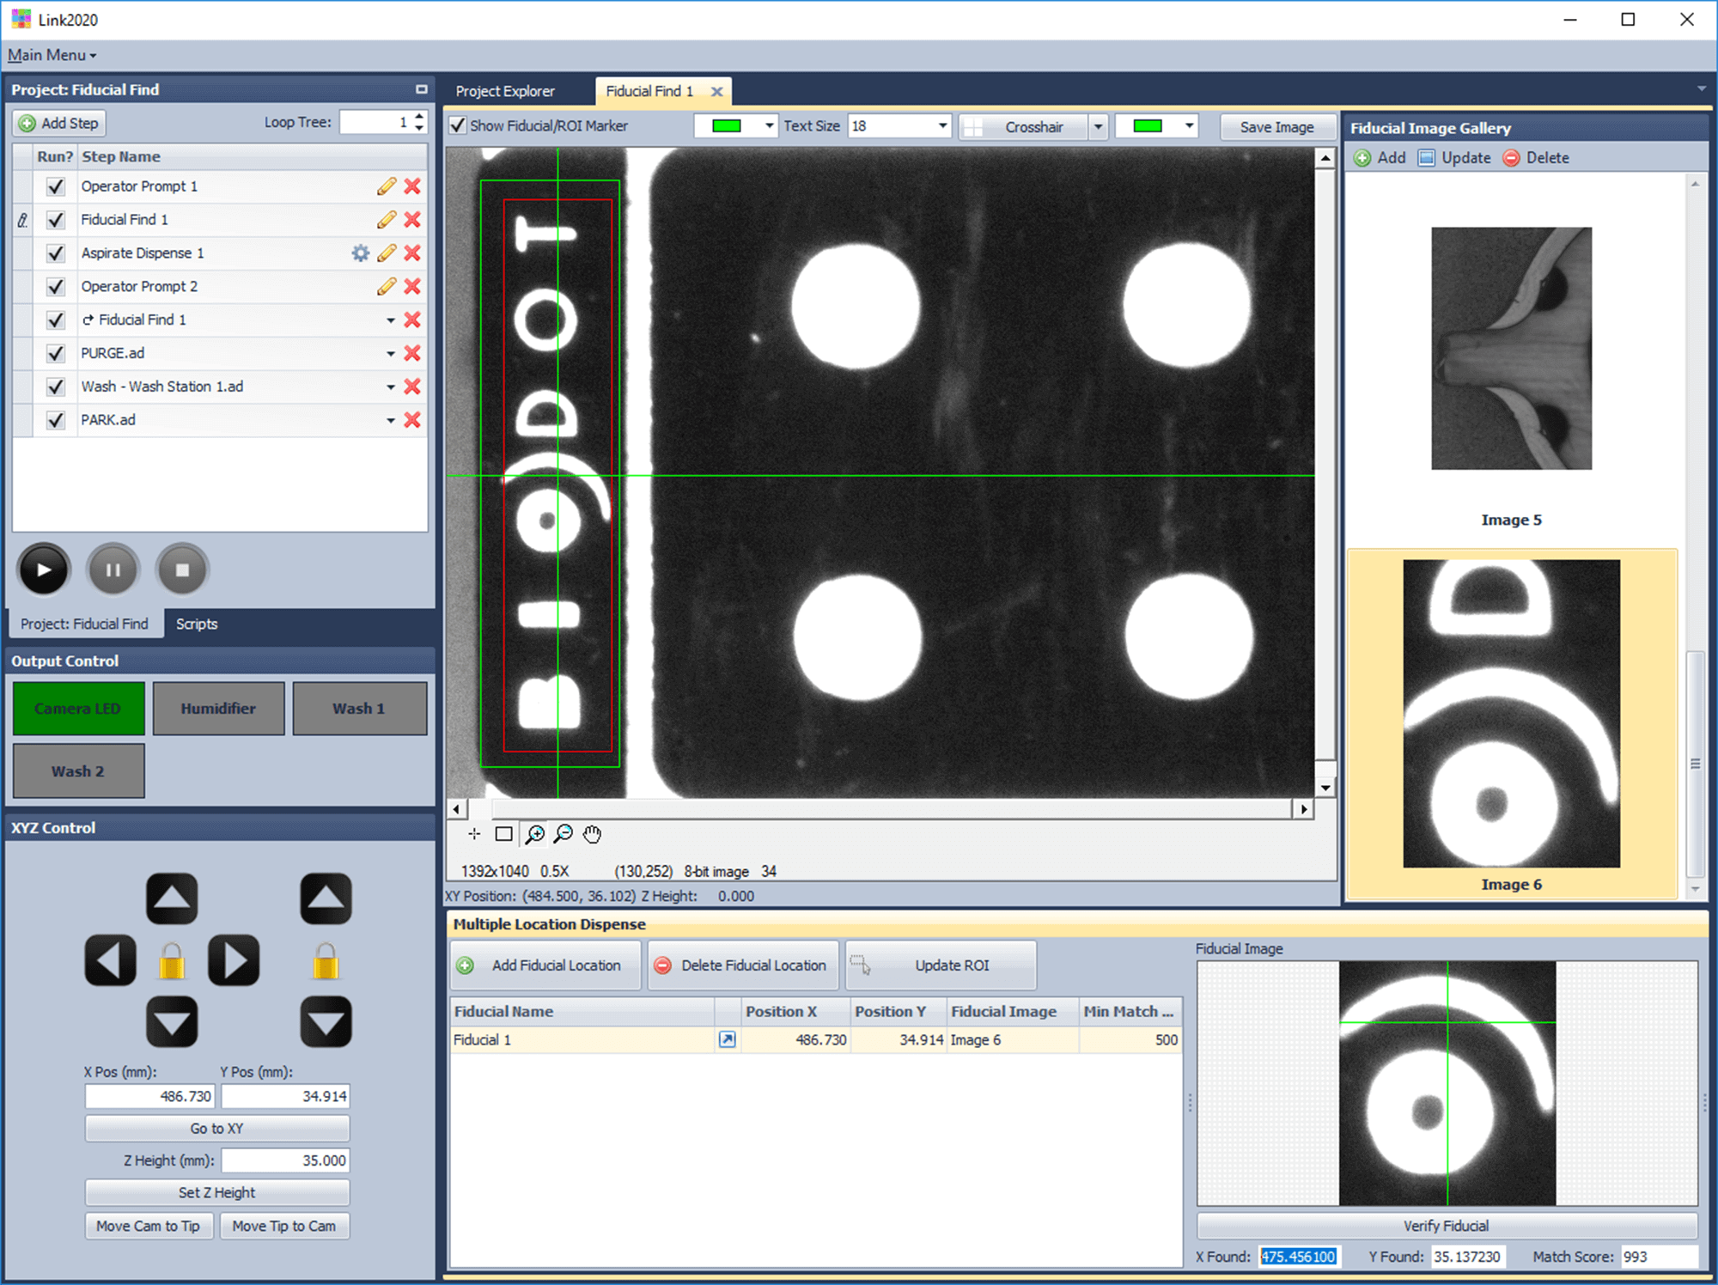1718x1285 pixels.
Task: Switch to the Project Explorer tab
Action: click(505, 91)
